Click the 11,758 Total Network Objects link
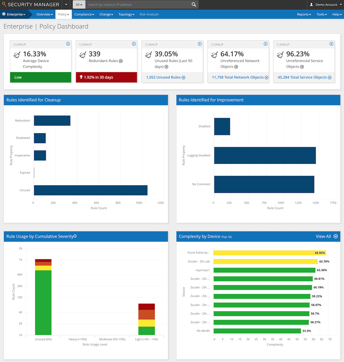This screenshot has height=362, width=344. [238, 77]
